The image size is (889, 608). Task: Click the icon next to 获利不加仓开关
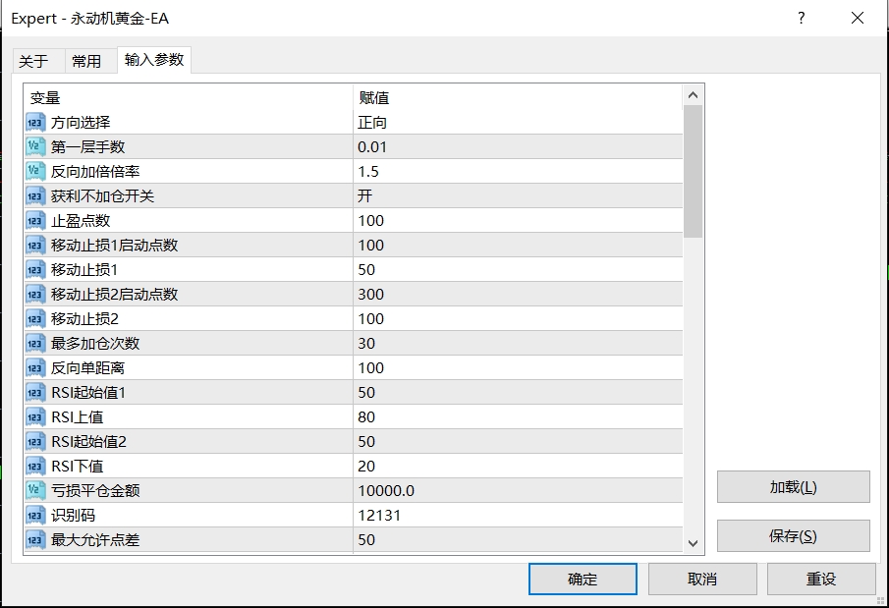pyautogui.click(x=35, y=196)
